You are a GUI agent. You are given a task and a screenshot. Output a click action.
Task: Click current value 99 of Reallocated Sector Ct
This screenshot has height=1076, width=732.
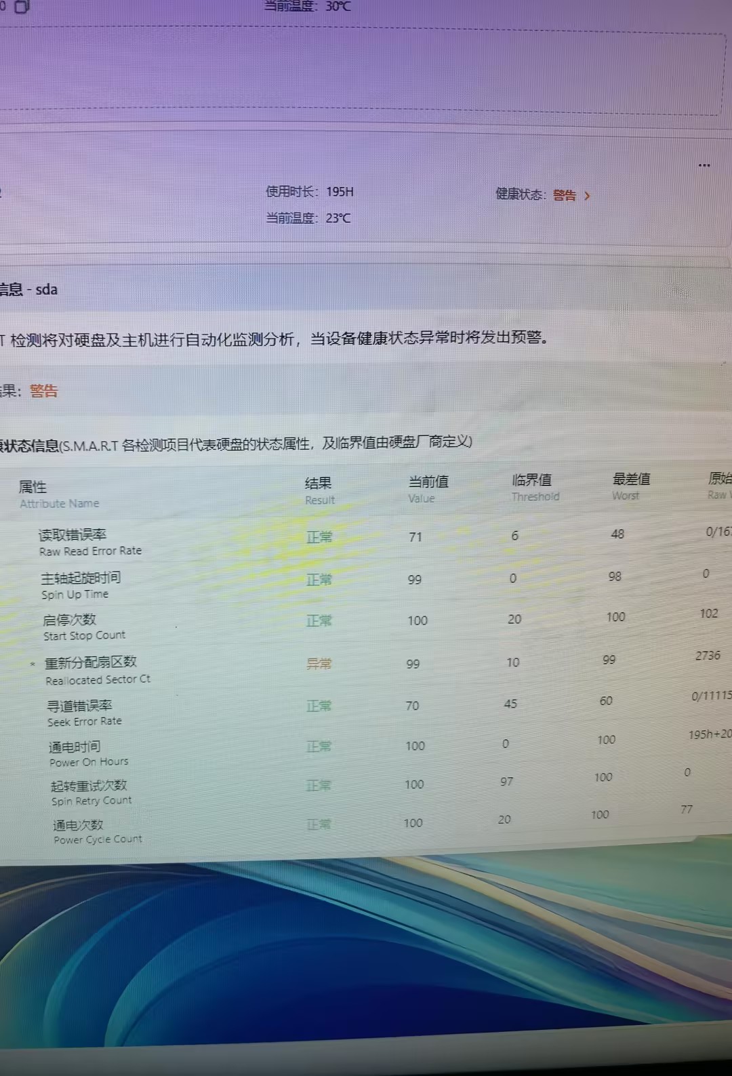pyautogui.click(x=413, y=664)
